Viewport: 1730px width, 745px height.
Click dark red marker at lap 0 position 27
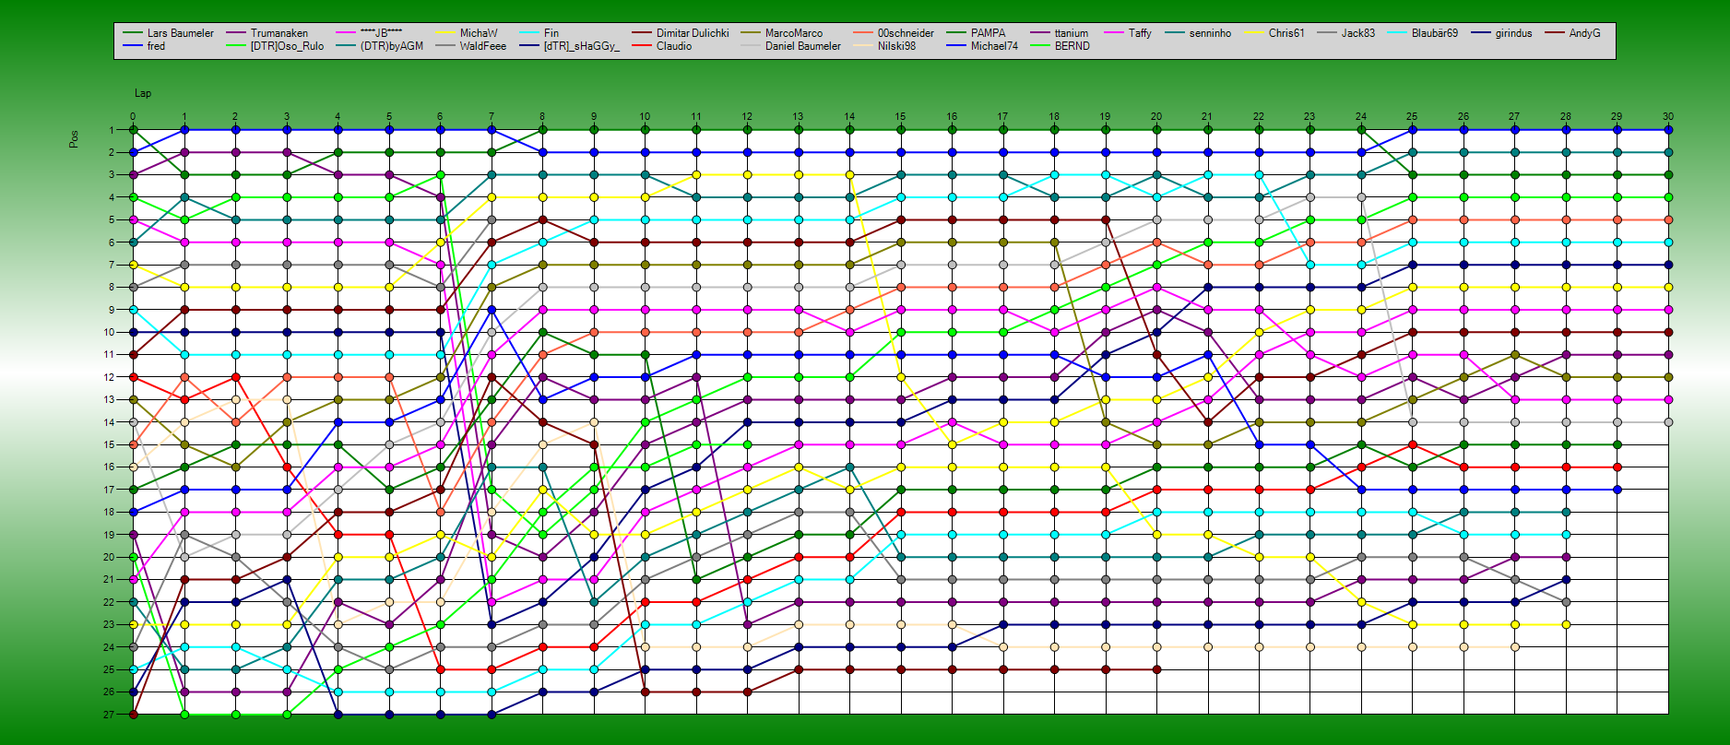point(133,715)
